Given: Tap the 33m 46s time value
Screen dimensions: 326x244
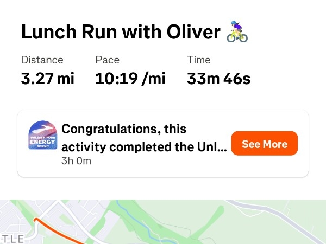Looking at the screenshot, I should (x=218, y=79).
